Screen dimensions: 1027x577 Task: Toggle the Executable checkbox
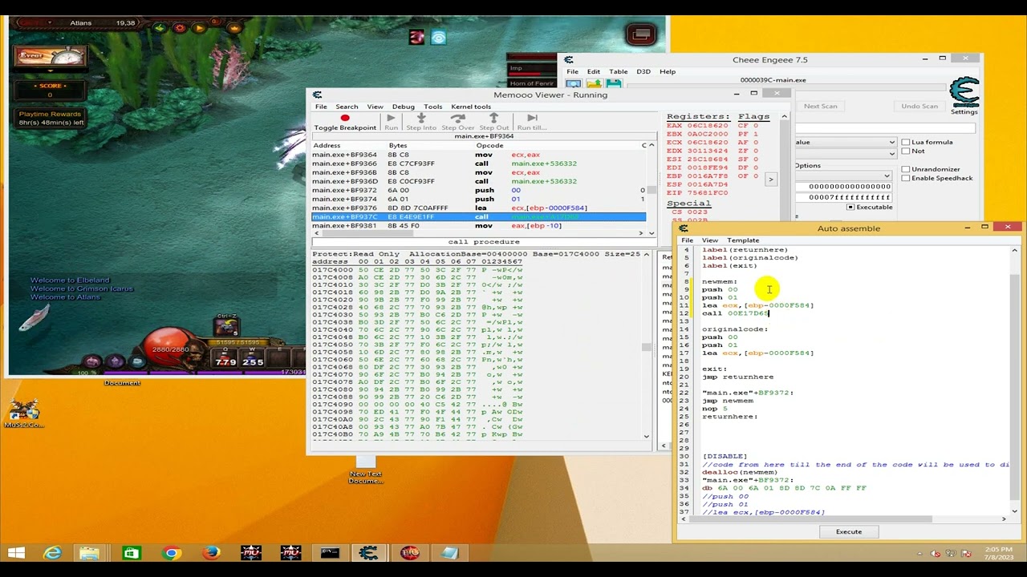pyautogui.click(x=850, y=208)
